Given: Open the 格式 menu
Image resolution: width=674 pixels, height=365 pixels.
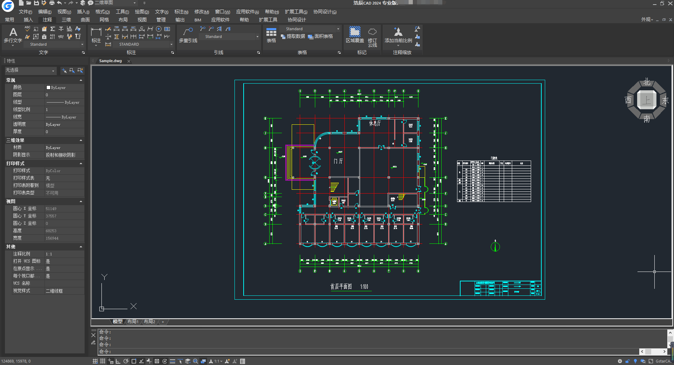Looking at the screenshot, I should point(102,12).
